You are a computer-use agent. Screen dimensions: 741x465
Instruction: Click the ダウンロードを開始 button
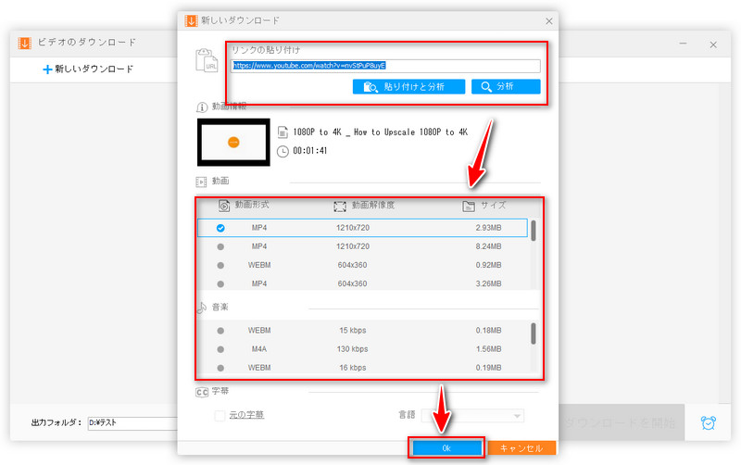[x=621, y=422]
